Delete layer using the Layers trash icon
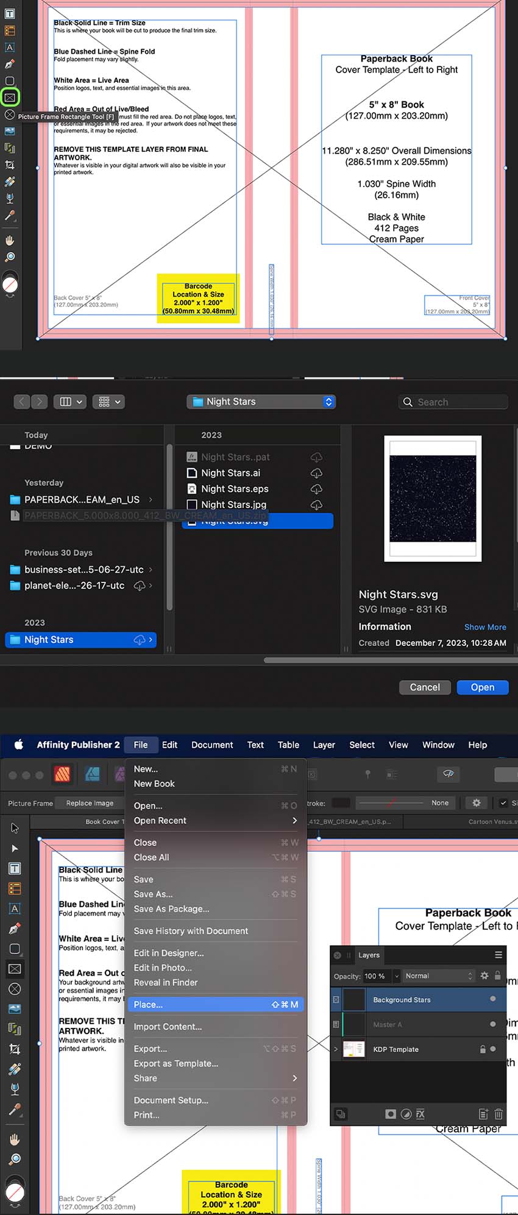 (x=498, y=1114)
